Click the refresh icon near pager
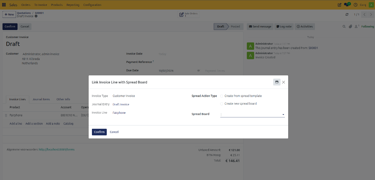This screenshot has width=375, height=180. click(x=347, y=15)
